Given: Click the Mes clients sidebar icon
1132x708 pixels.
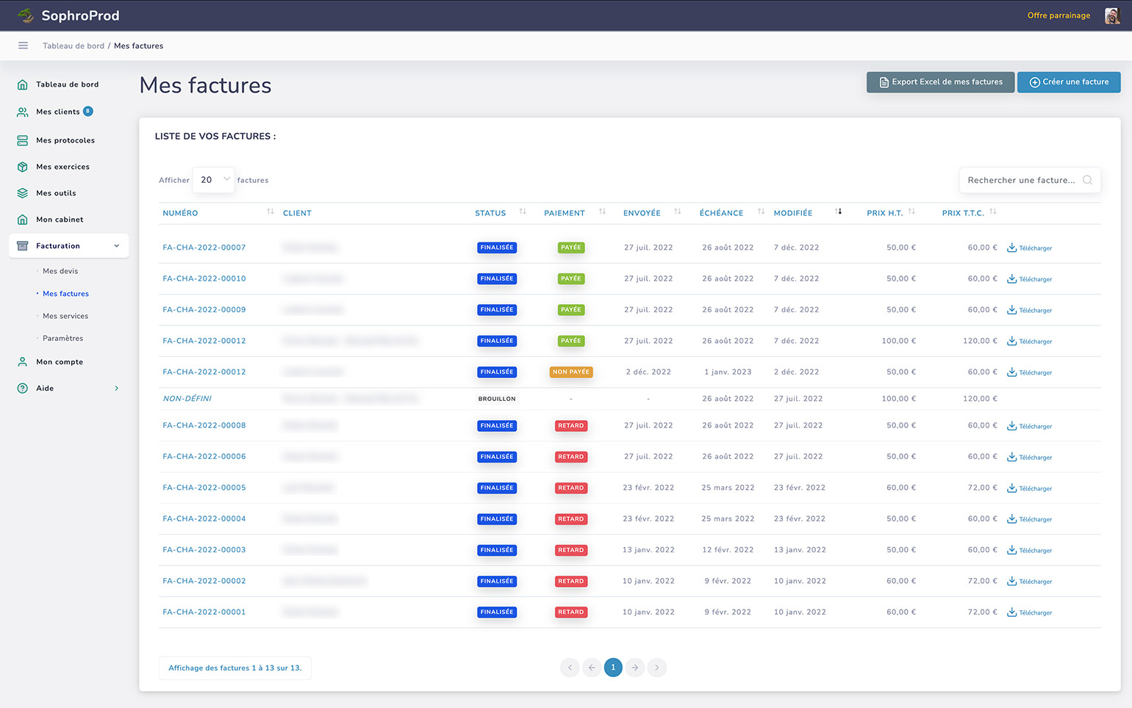Looking at the screenshot, I should click(x=23, y=112).
